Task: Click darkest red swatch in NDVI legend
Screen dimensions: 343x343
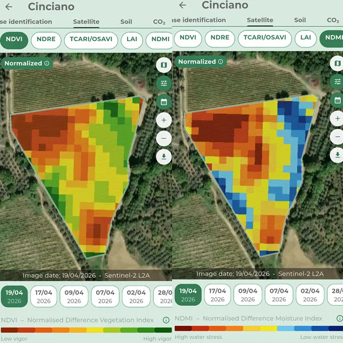Action: tap(9, 330)
